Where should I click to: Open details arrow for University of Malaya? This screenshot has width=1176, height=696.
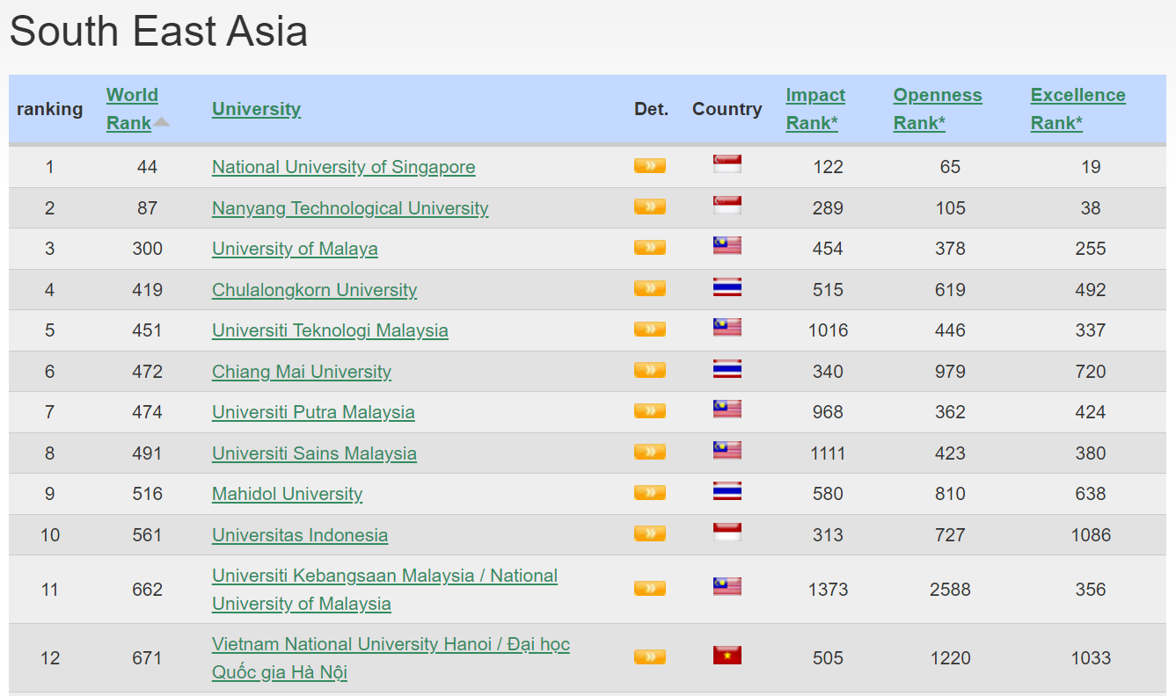pyautogui.click(x=650, y=247)
